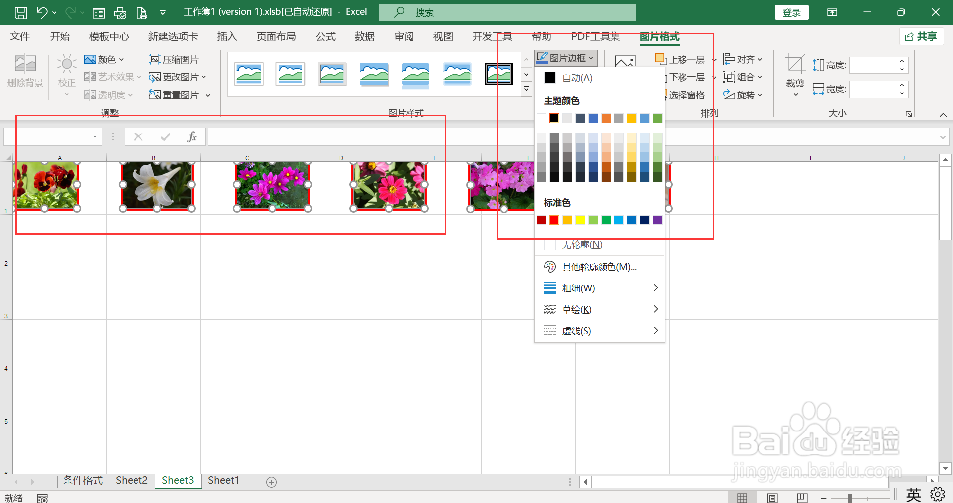Click the Cancel X in formula bar
953x503 pixels.
(x=138, y=137)
